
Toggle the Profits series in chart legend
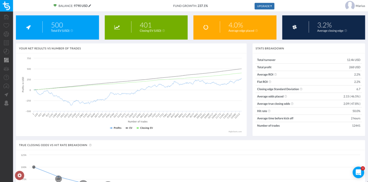pyautogui.click(x=116, y=128)
